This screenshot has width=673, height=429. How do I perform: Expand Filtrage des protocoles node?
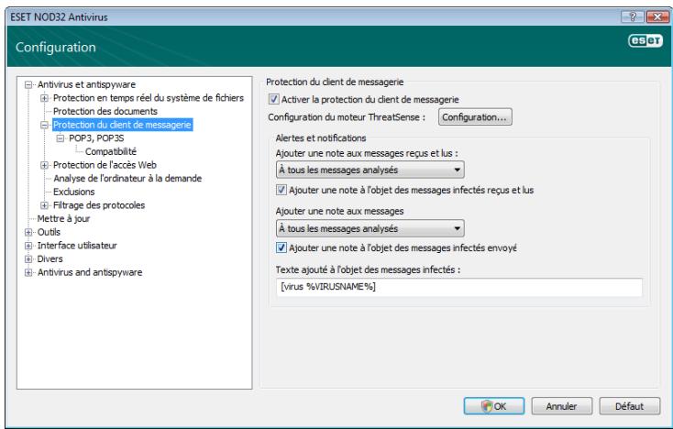coord(44,205)
